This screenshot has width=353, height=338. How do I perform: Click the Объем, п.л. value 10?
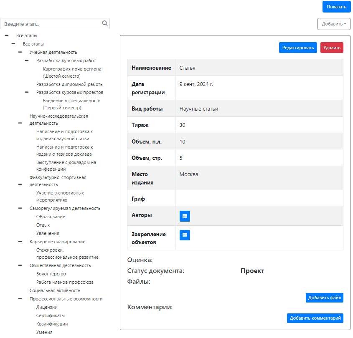point(183,142)
